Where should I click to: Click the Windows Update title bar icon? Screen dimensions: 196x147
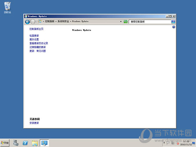coord(26,16)
